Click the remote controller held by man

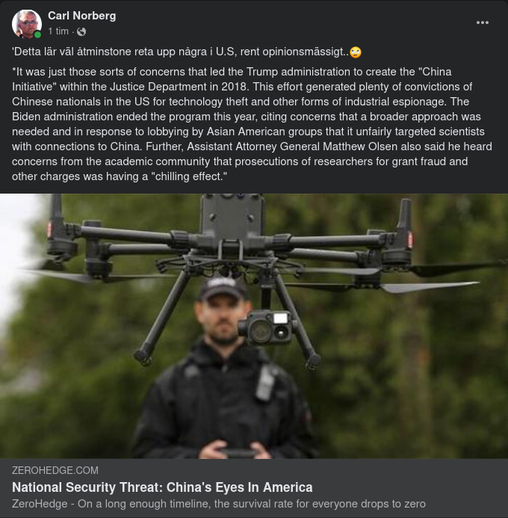(x=238, y=453)
